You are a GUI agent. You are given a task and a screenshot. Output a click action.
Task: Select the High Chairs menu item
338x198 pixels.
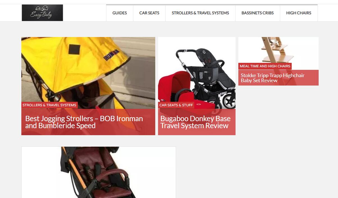(x=299, y=13)
